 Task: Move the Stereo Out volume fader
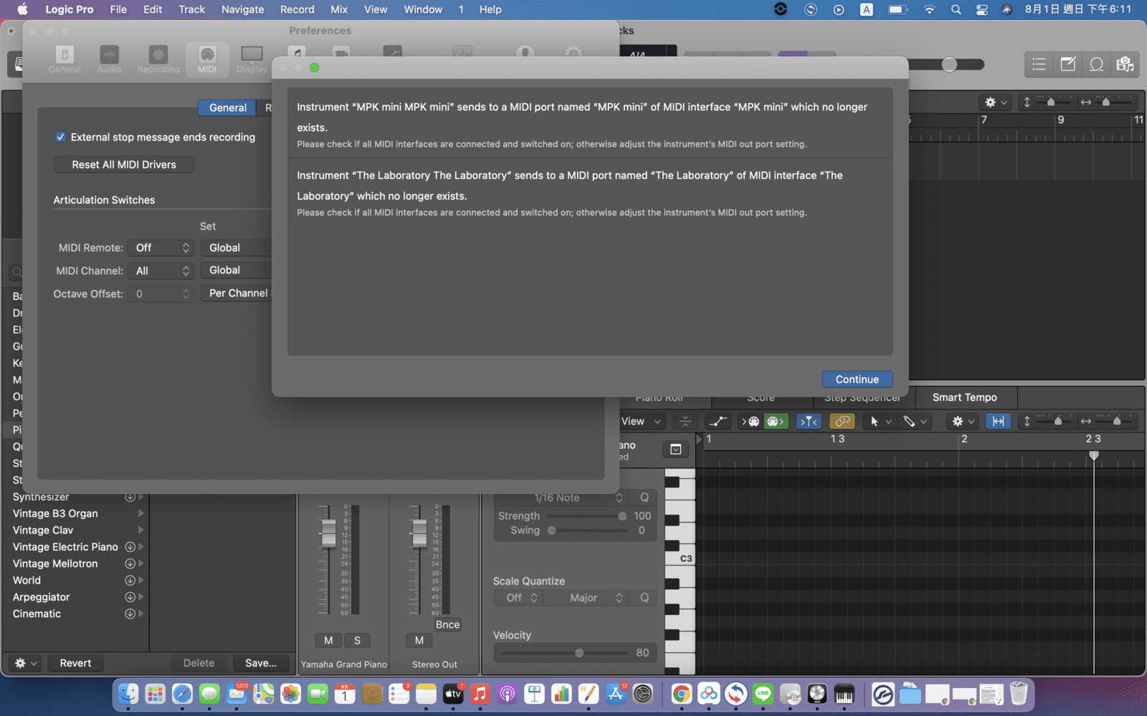[419, 533]
